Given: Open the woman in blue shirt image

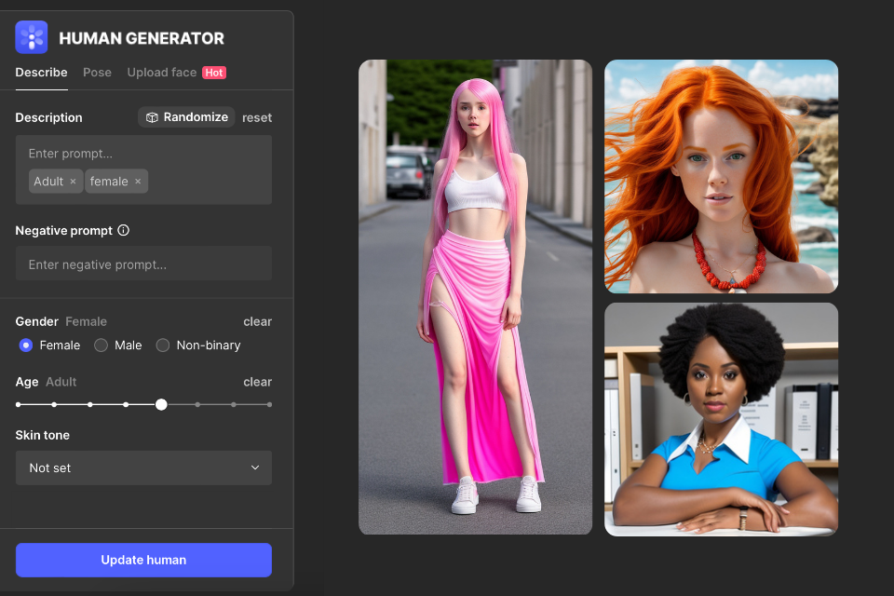Looking at the screenshot, I should (721, 419).
